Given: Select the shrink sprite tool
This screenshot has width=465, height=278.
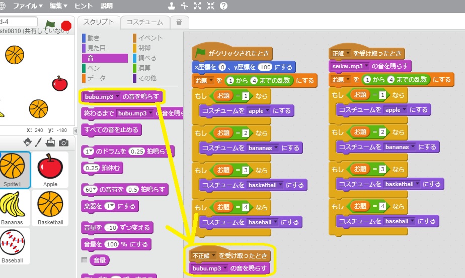Looking at the screenshot, I should coord(210,6).
